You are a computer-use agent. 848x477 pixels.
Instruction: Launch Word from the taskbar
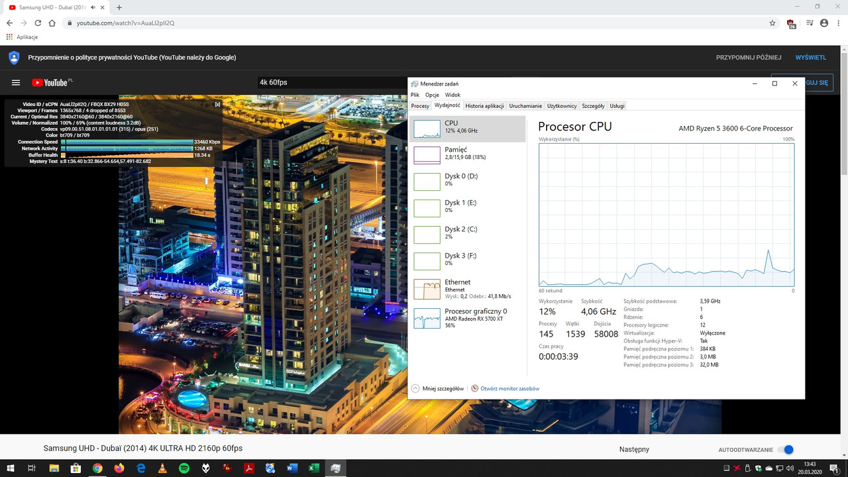click(292, 468)
